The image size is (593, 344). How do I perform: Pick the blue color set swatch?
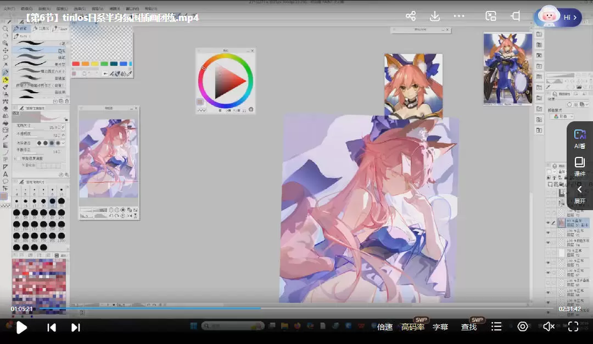pyautogui.click(x=124, y=64)
